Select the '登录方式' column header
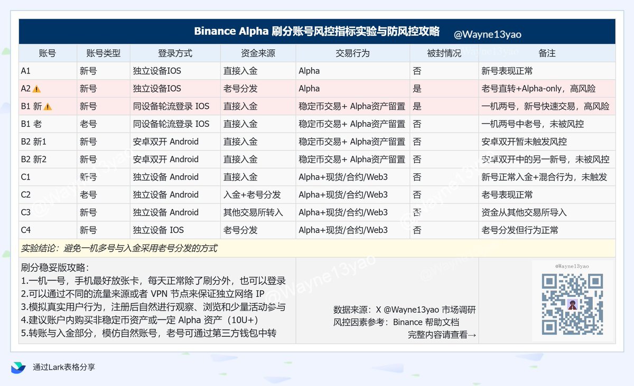Screen dimensions: 634x386 175,53
